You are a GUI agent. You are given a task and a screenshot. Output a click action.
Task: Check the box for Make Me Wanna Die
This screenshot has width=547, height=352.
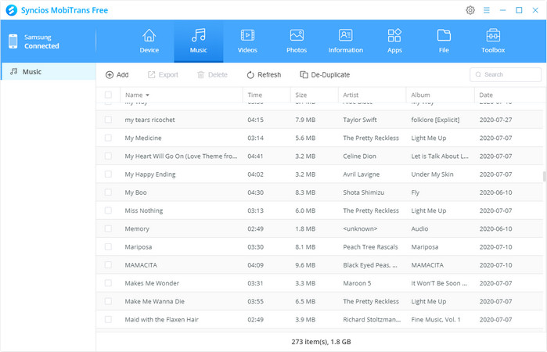pos(108,301)
